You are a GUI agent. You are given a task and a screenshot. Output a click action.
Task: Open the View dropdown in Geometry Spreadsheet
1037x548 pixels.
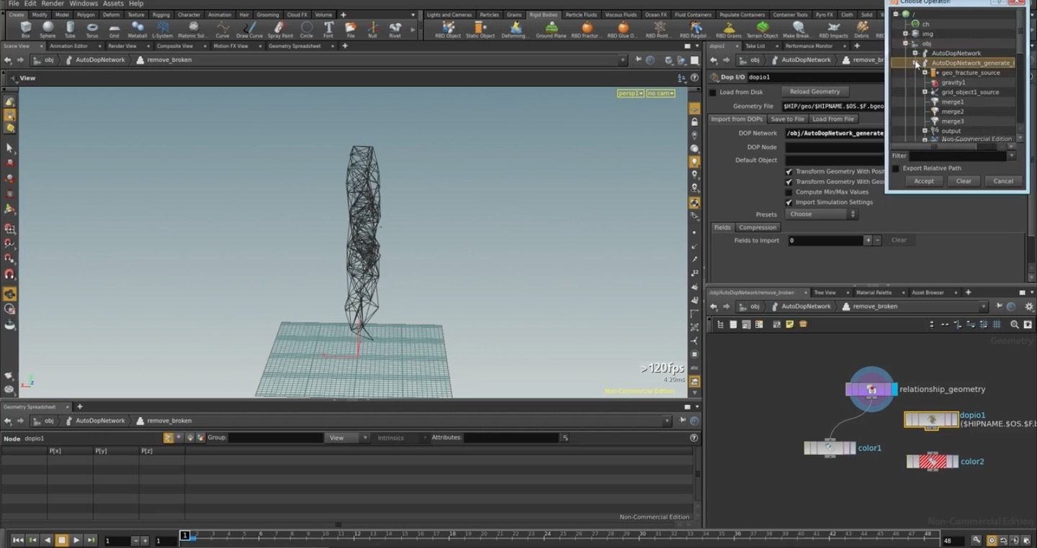tap(346, 437)
